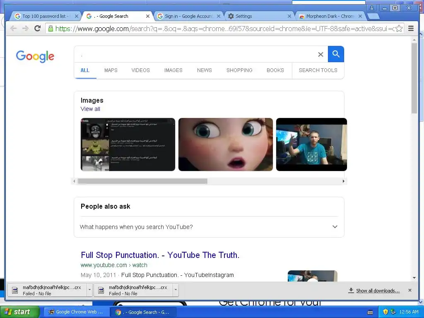The height and width of the screenshot is (318, 424).
Task: Click the download arrow icon beside Show all downloads
Action: (351, 290)
